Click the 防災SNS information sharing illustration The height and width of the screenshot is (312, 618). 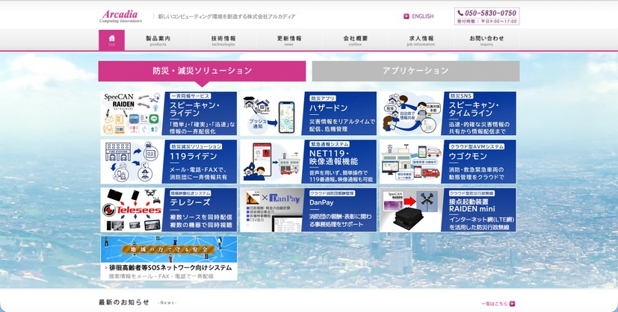(411, 113)
